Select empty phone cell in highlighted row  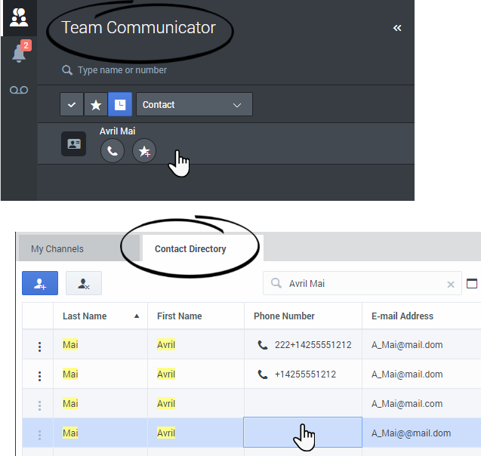tap(303, 433)
